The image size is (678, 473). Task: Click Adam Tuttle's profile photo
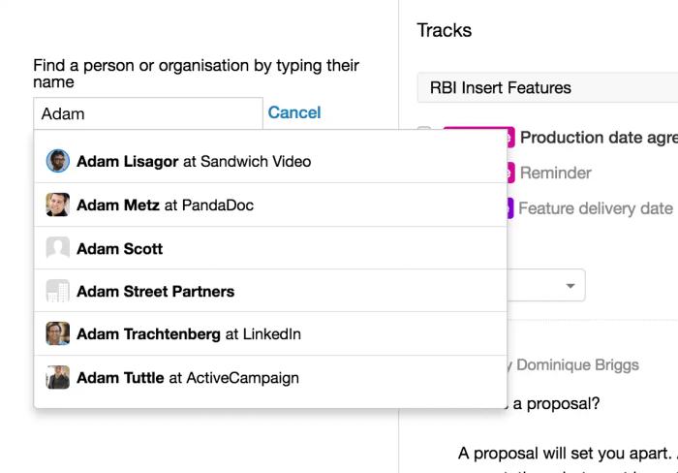coord(57,377)
